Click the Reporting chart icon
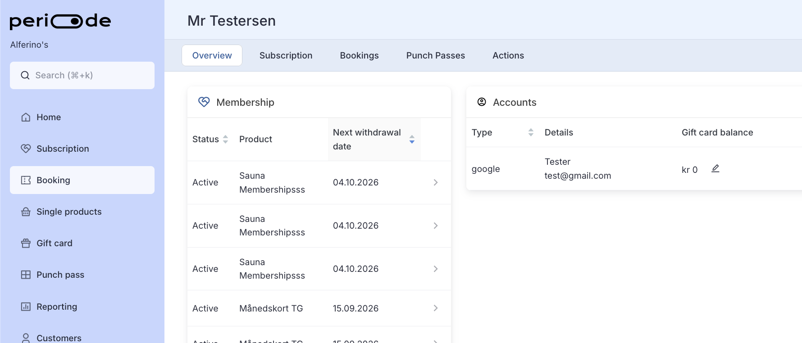The image size is (802, 343). pyautogui.click(x=26, y=307)
